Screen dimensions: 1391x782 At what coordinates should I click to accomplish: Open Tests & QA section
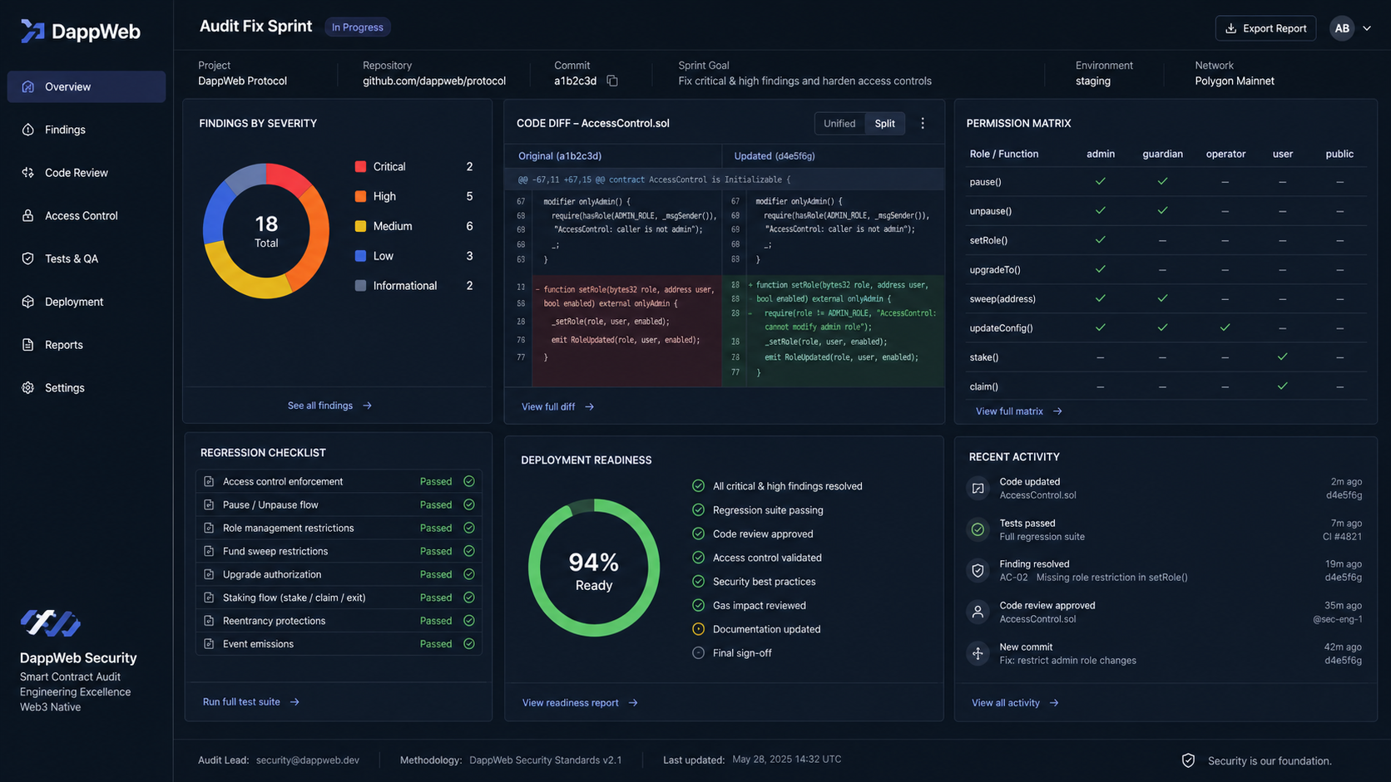[87, 258]
